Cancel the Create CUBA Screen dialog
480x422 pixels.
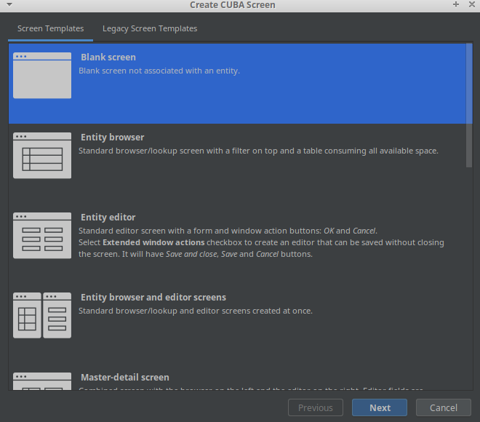[x=444, y=407]
